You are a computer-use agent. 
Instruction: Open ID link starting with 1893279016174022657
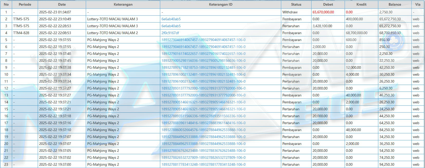tap(203, 54)
